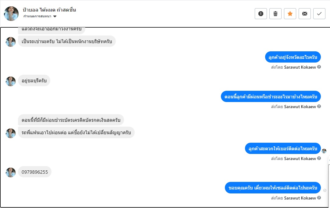330x208 pixels.
Task: Click the spam report exclamation icon
Action: (261, 14)
